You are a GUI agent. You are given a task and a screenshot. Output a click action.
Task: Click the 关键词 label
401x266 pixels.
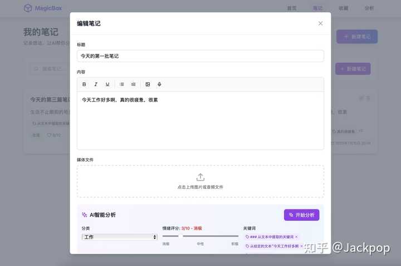250,228
